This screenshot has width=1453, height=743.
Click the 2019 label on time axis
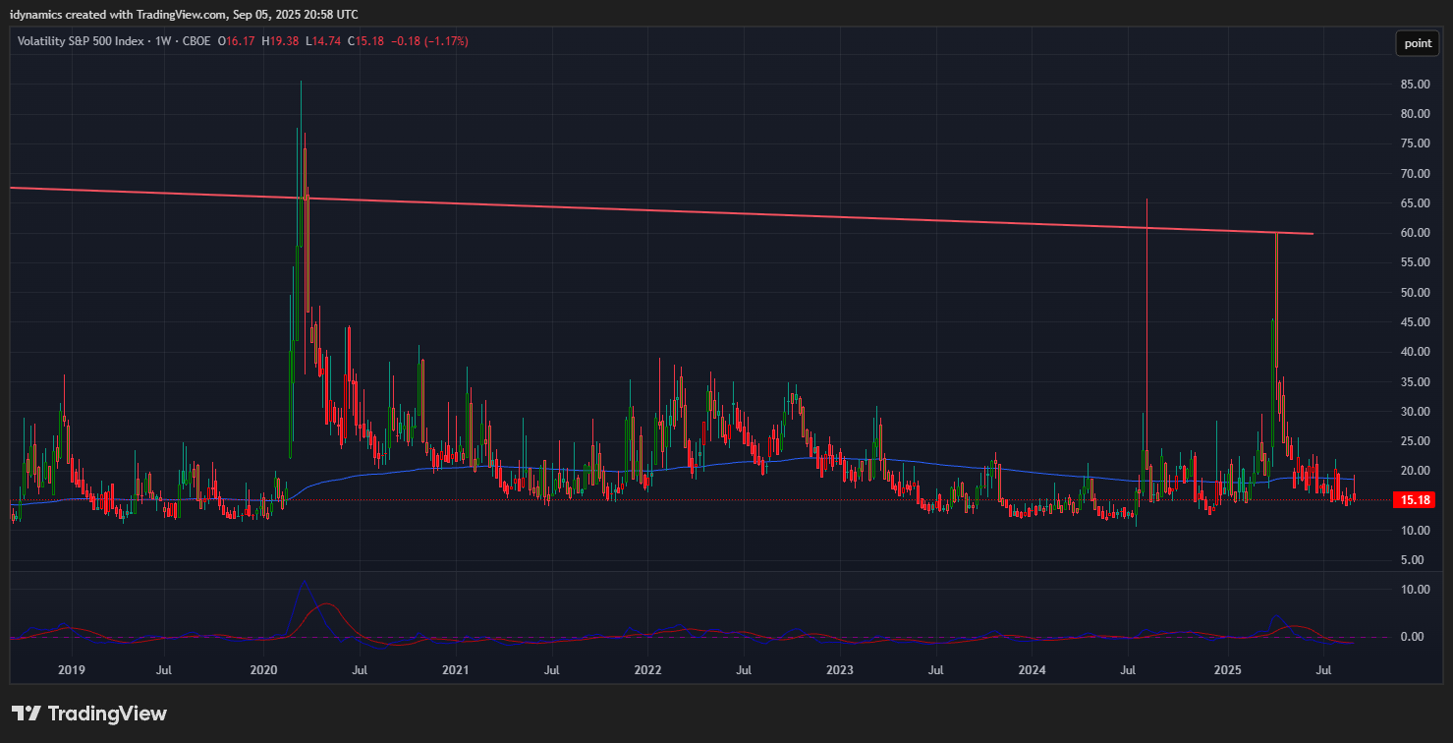click(x=72, y=670)
